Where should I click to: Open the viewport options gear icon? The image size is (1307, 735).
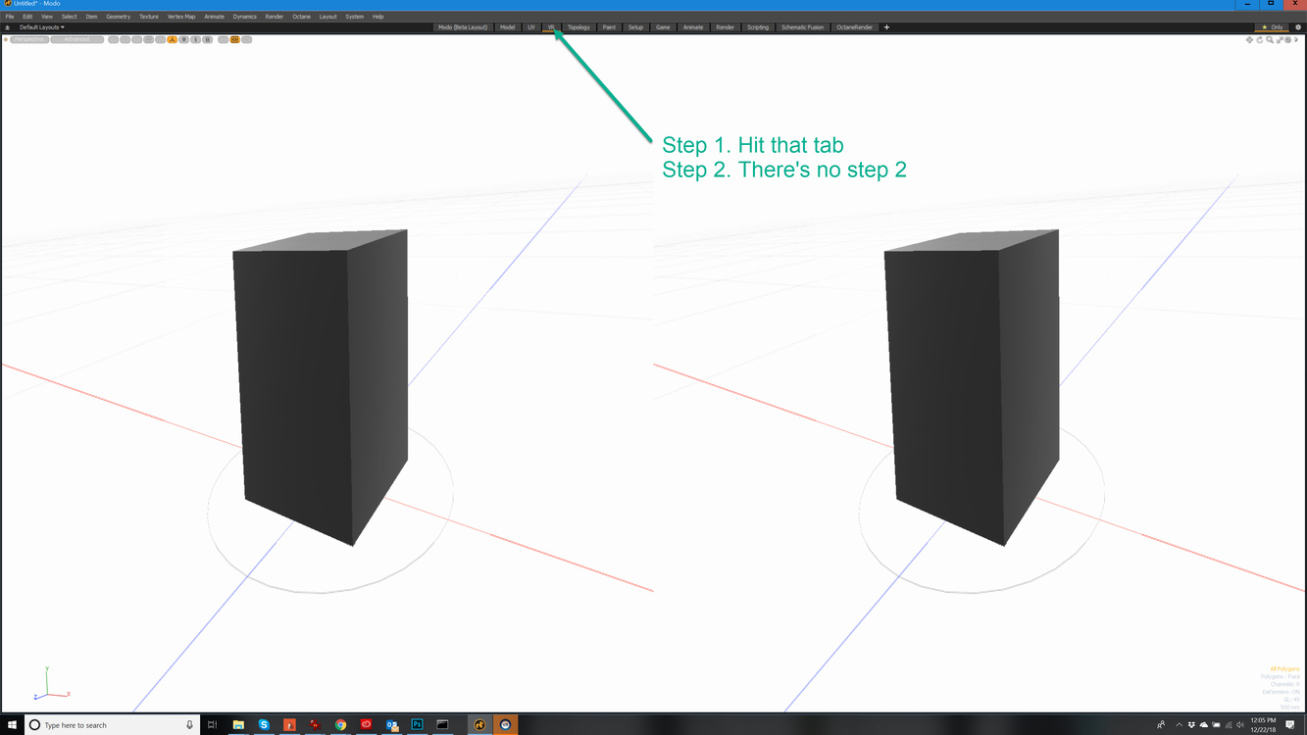tap(1288, 40)
